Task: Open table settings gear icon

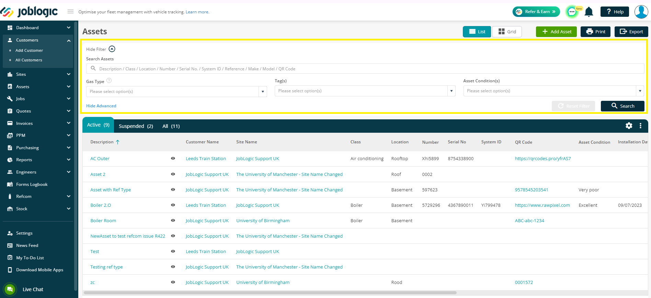Action: tap(629, 126)
